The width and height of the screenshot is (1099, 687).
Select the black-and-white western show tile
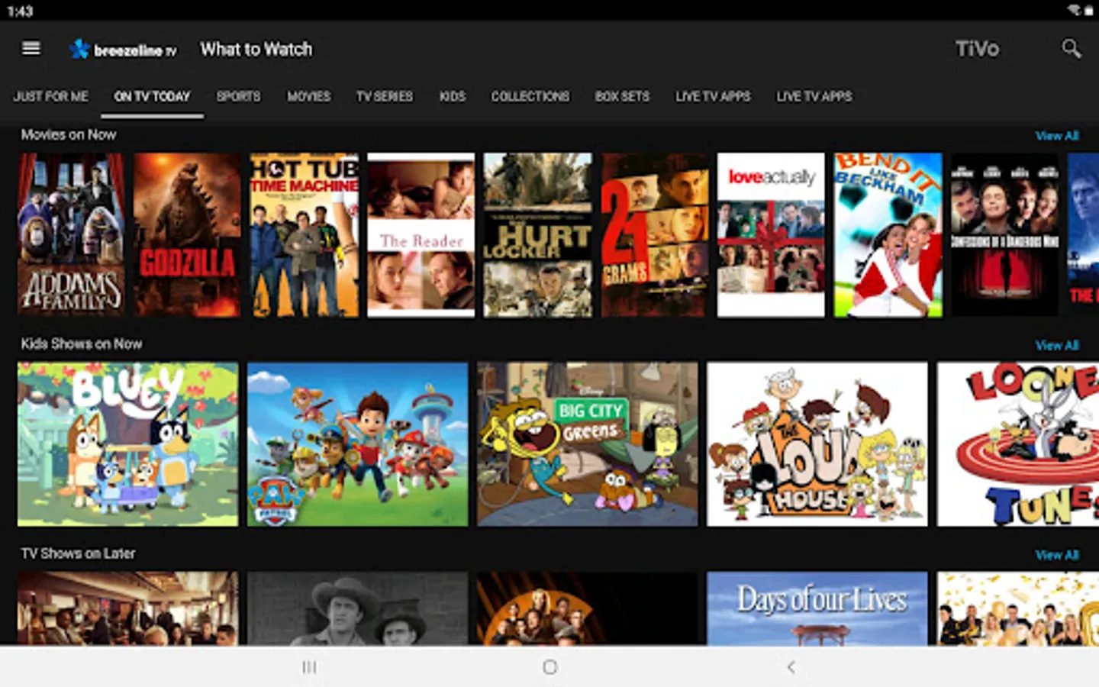(x=357, y=608)
